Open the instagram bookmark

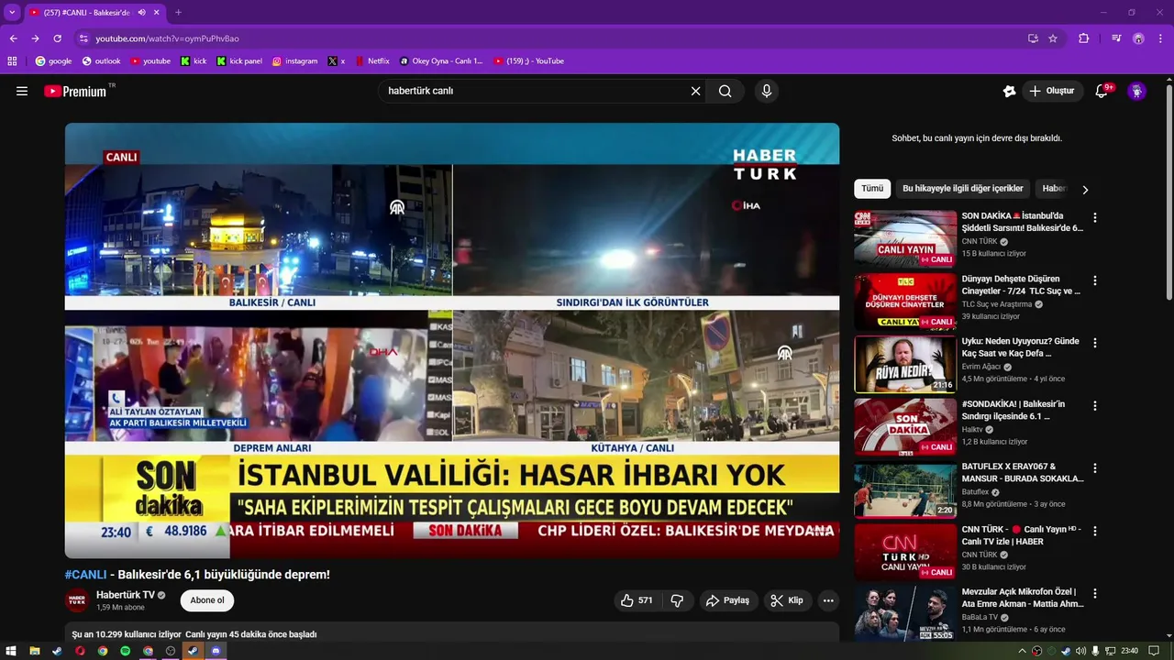point(294,61)
